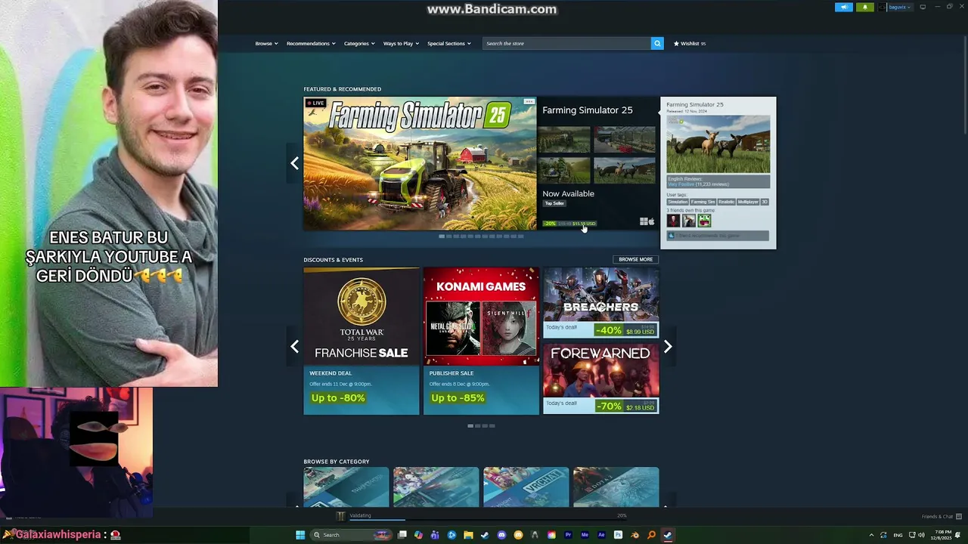Click the Realistic user tag
Image resolution: width=968 pixels, height=544 pixels.
726,202
